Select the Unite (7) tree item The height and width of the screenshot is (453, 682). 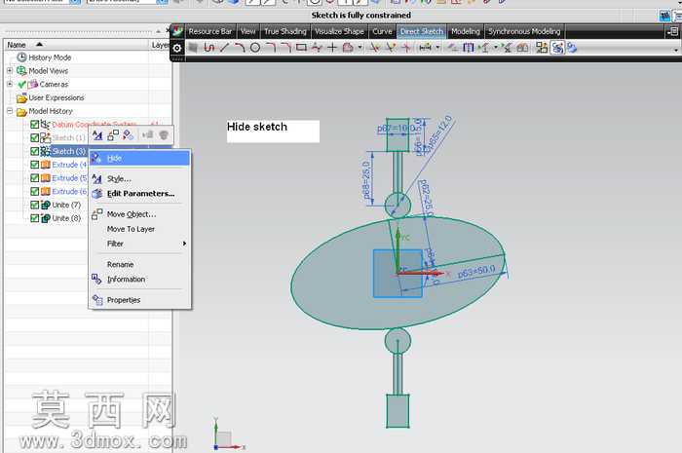coord(66,205)
